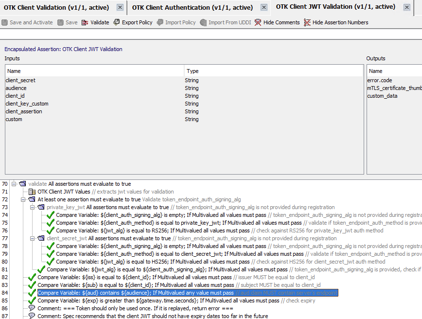Click the OTK Client JWT Values assertion icon

[x=32, y=192]
